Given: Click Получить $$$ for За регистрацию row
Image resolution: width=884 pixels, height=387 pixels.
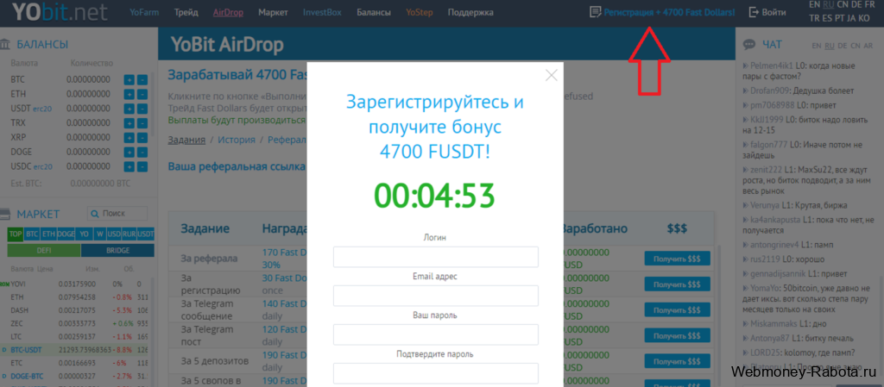Looking at the screenshot, I should pos(677,284).
